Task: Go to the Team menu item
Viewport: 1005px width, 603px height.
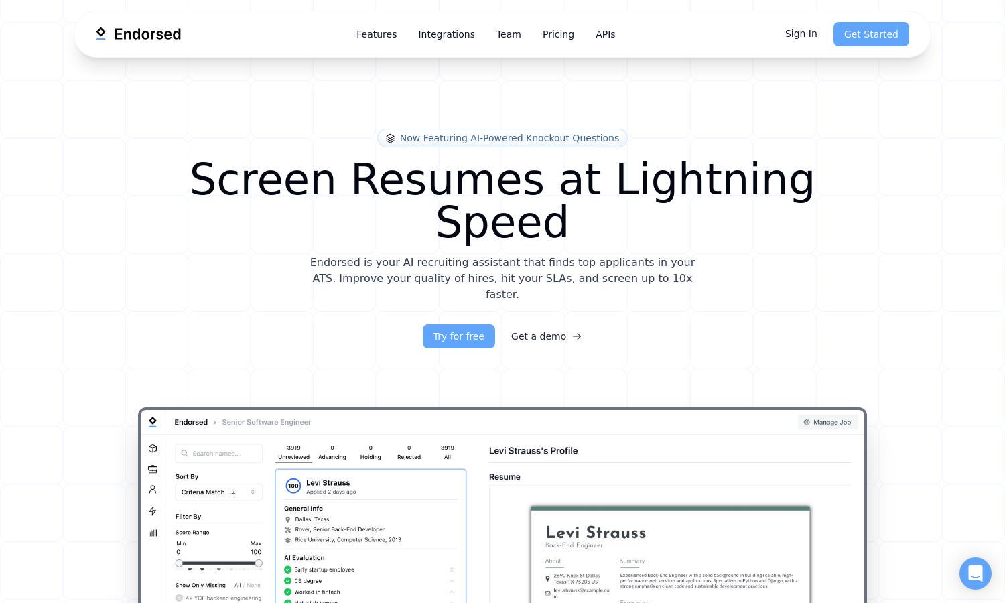Action: coord(509,34)
